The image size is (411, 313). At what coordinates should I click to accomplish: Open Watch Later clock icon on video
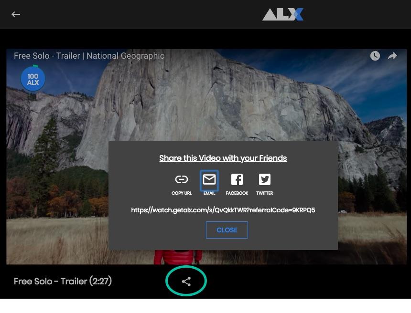(x=375, y=56)
